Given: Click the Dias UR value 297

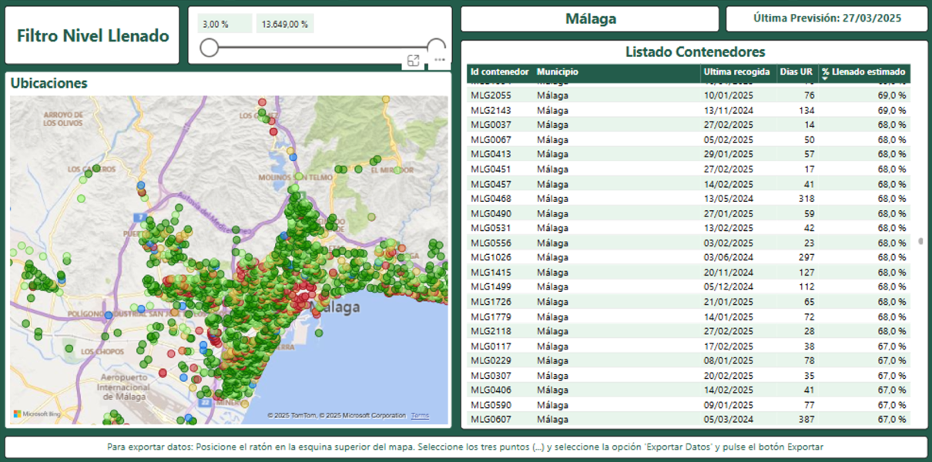Looking at the screenshot, I should (x=806, y=257).
